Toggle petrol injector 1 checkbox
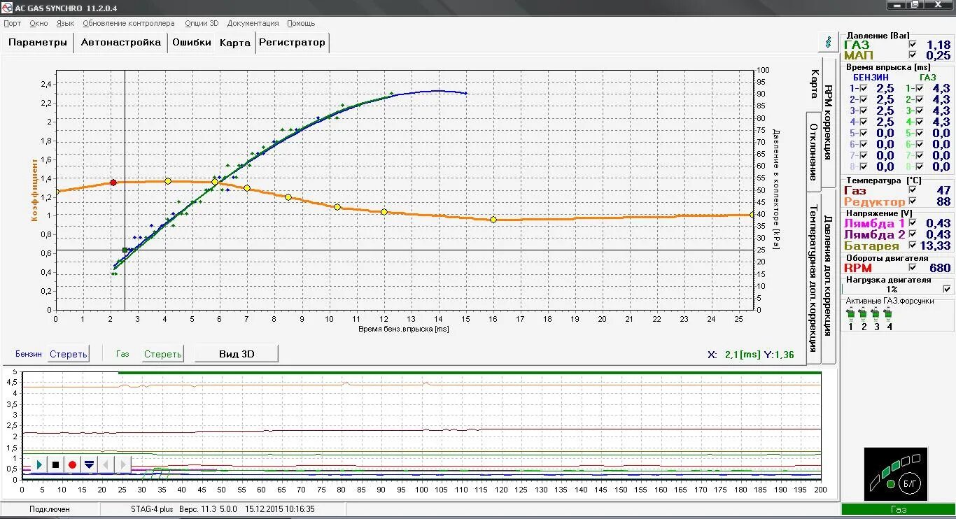Image resolution: width=956 pixels, height=519 pixels. pos(863,88)
